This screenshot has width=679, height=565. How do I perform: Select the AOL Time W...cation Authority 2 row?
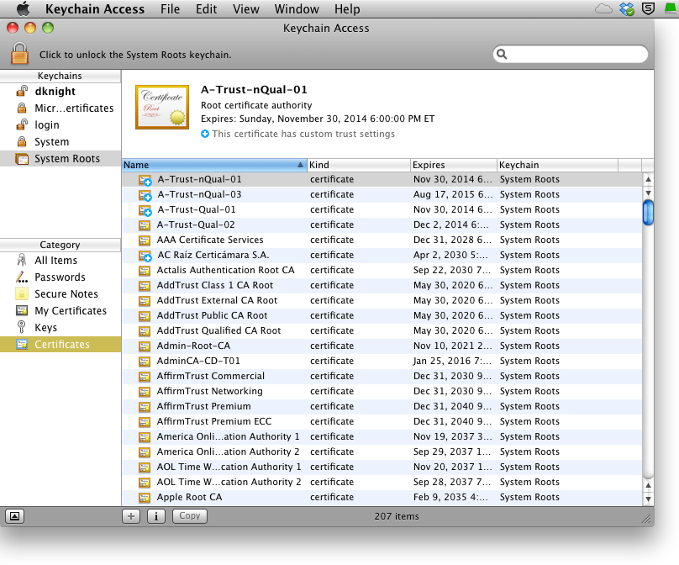(382, 483)
